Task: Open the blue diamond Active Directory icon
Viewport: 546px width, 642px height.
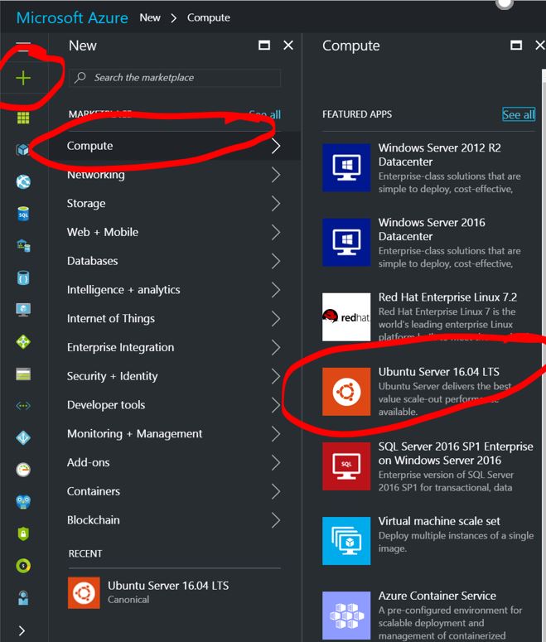Action: pyautogui.click(x=23, y=437)
